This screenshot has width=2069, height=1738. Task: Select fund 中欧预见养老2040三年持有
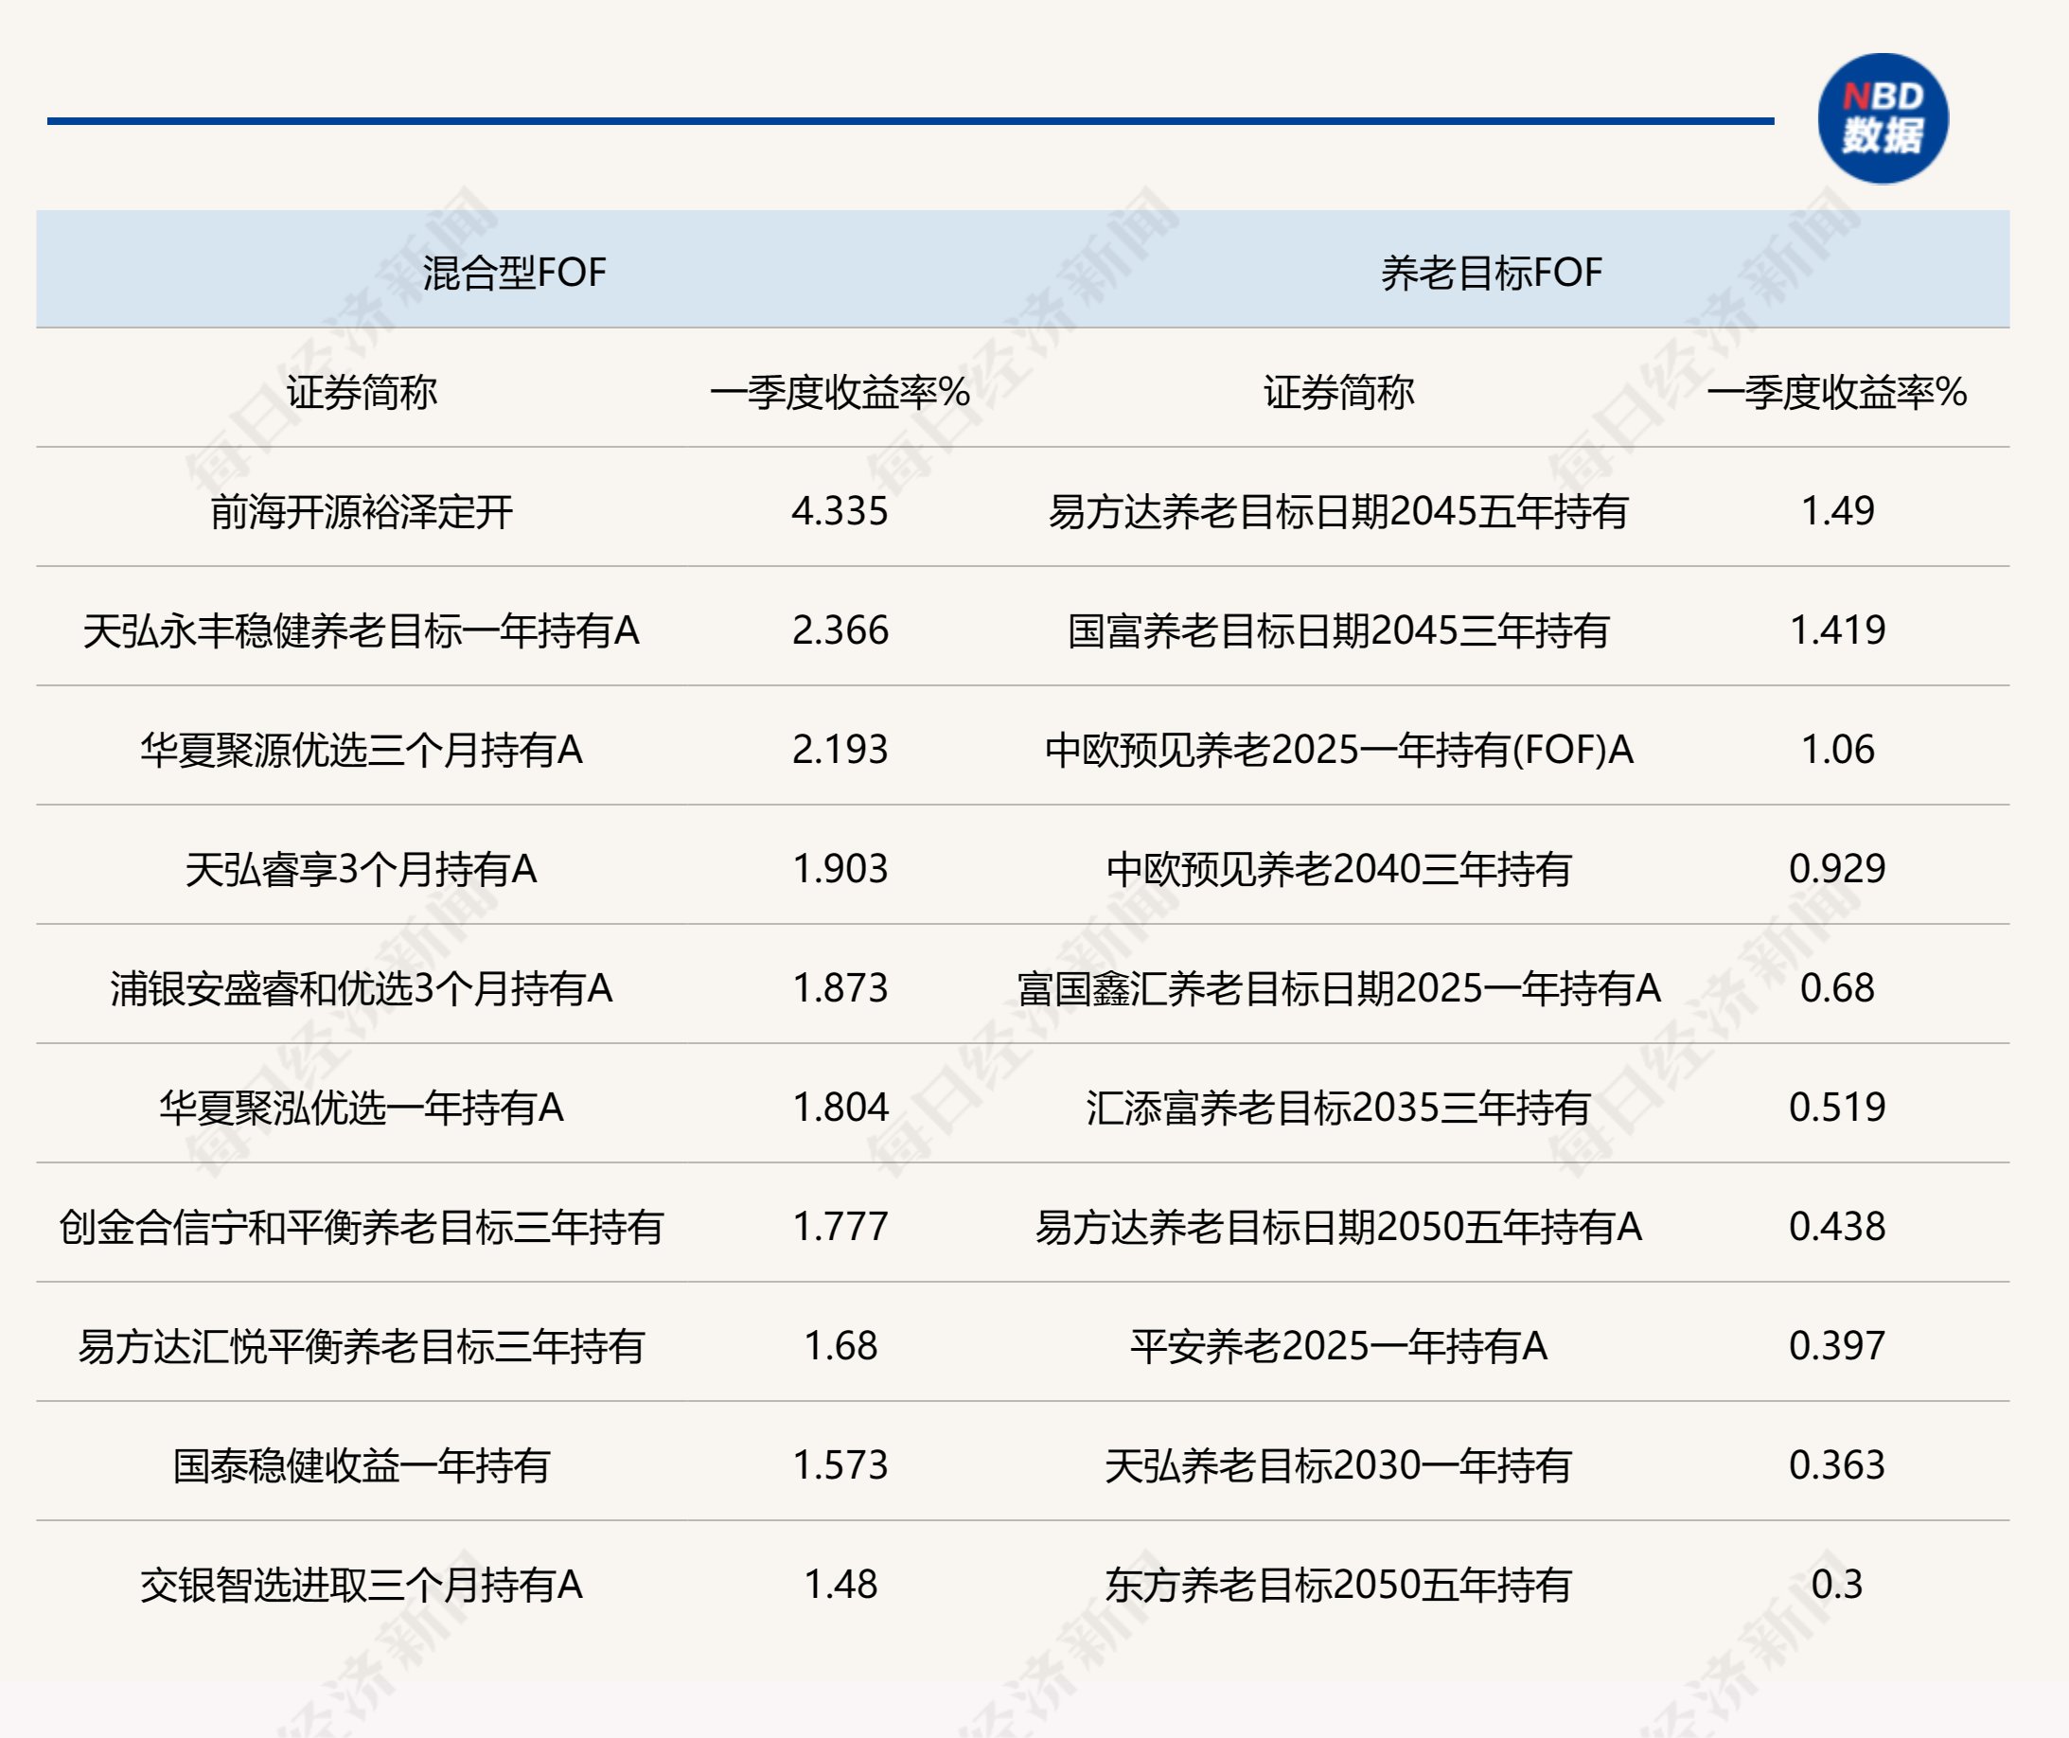[x=1339, y=869]
